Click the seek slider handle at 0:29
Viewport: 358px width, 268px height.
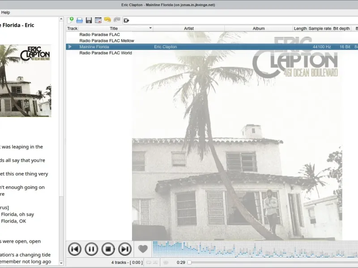click(x=189, y=263)
